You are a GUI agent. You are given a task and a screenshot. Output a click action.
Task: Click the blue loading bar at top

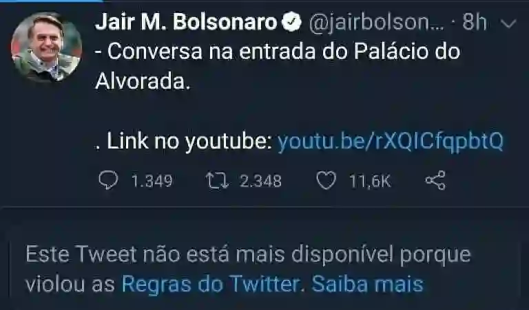52,1
